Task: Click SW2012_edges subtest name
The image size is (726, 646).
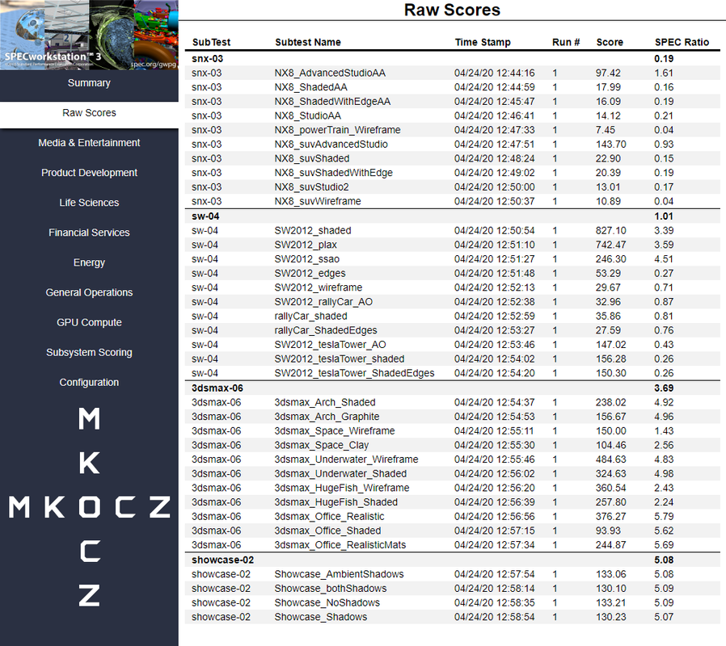Action: [x=310, y=274]
